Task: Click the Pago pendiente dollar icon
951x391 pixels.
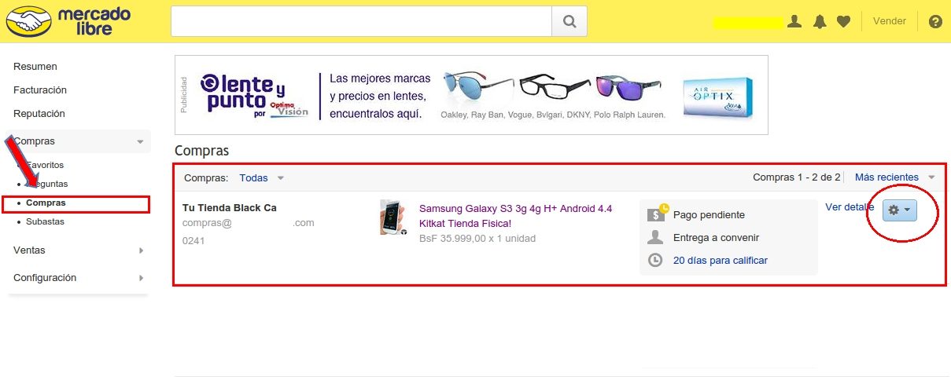Action: pyautogui.click(x=656, y=214)
